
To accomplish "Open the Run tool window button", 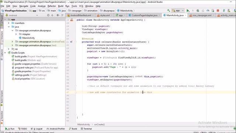I will click(x=10, y=129).
